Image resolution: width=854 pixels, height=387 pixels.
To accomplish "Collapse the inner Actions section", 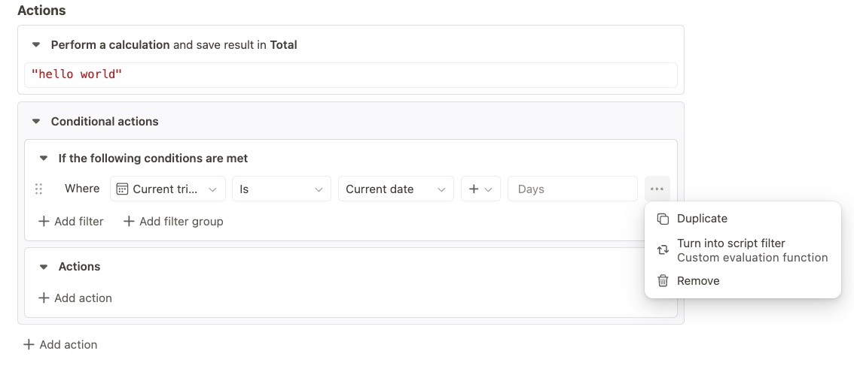I will (43, 267).
